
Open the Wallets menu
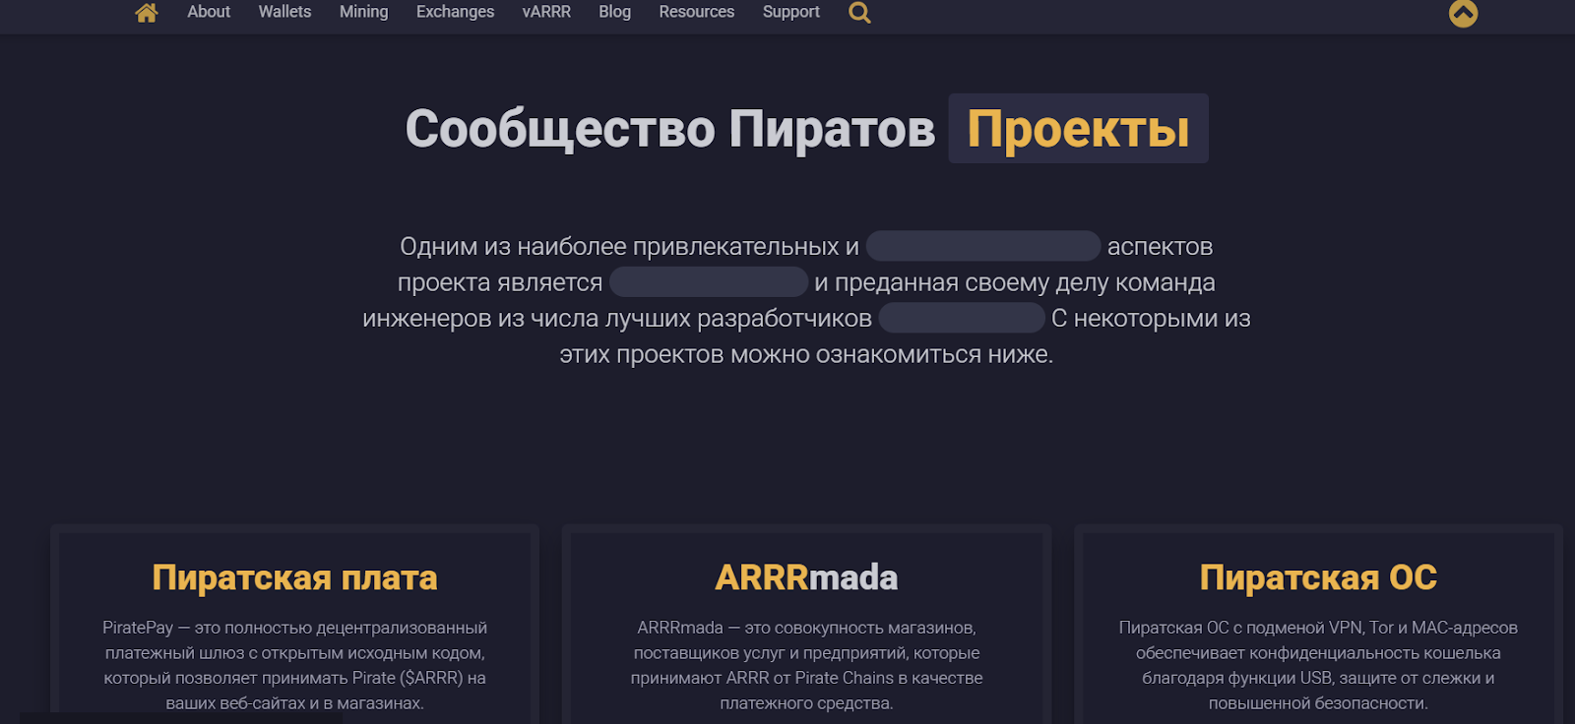point(284,12)
